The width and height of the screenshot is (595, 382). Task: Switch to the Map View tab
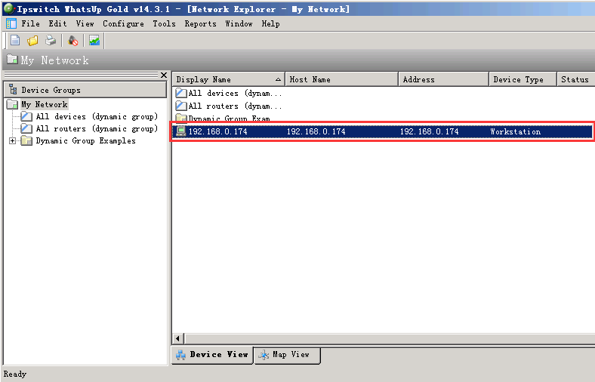tap(286, 355)
